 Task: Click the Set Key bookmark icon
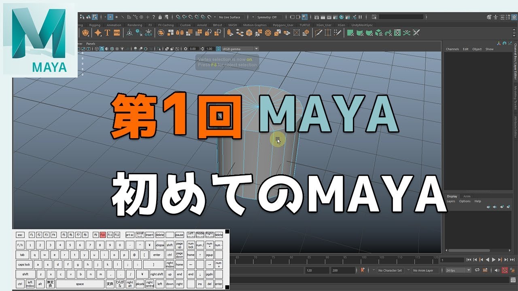(x=363, y=270)
